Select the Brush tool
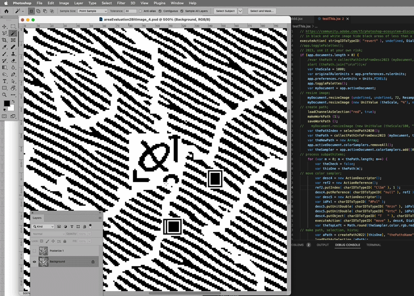 point(5,54)
